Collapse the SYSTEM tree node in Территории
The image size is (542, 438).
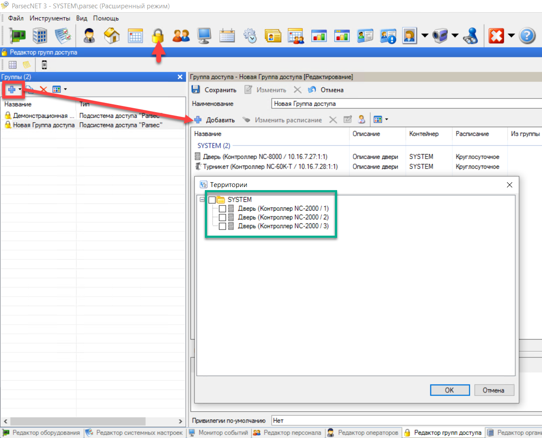click(202, 199)
